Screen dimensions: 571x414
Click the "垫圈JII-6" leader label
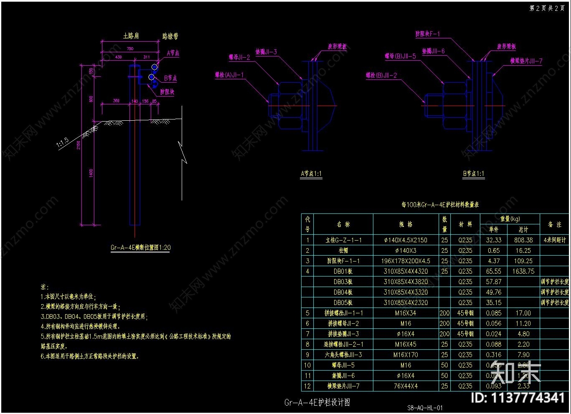pyautogui.click(x=434, y=51)
